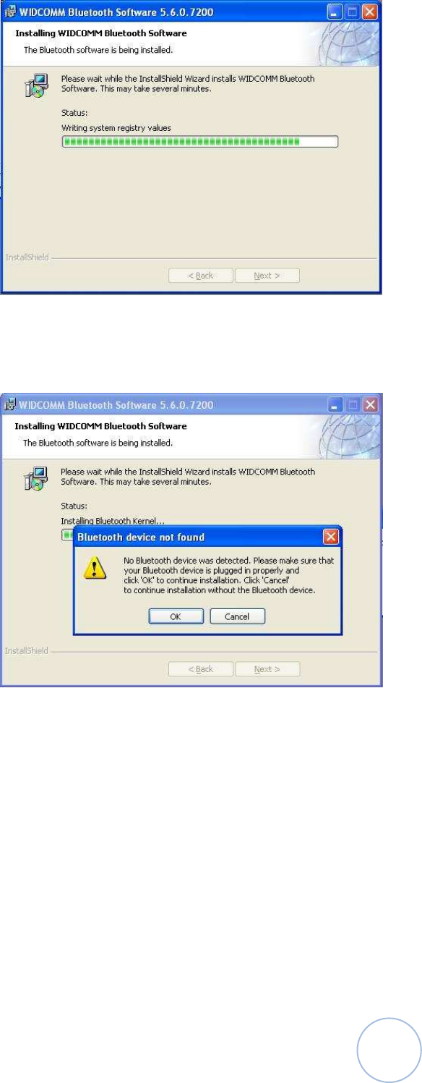
Task: Click Next in the Installing Bluetooth Kernel window
Action: coord(267,669)
